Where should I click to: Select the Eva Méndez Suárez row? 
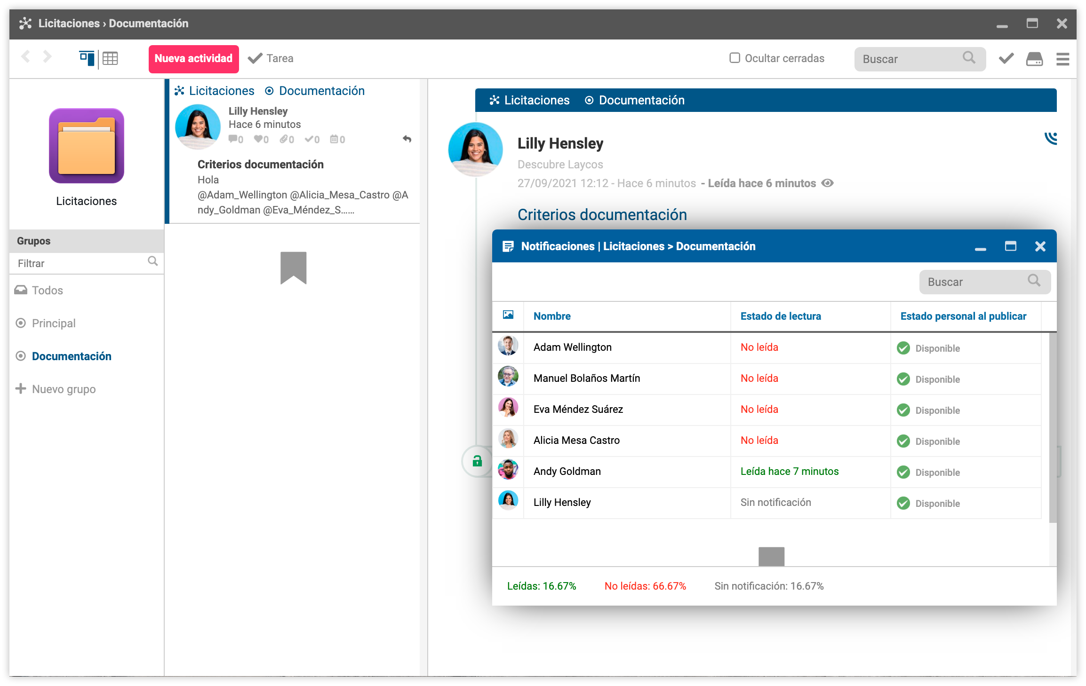coord(767,410)
